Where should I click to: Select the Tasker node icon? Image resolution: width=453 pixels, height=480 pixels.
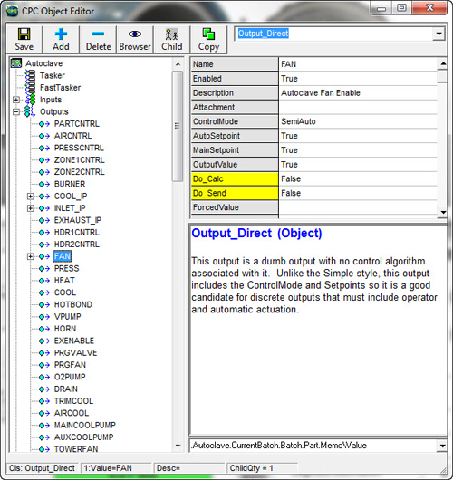click(30, 75)
